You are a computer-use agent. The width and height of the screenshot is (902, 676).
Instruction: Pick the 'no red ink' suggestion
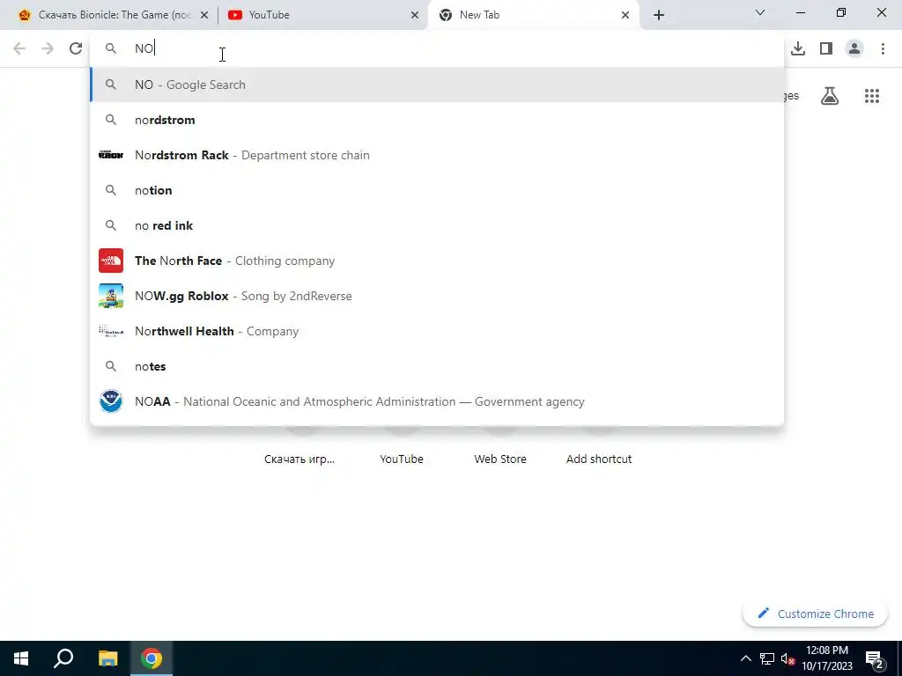(x=437, y=225)
